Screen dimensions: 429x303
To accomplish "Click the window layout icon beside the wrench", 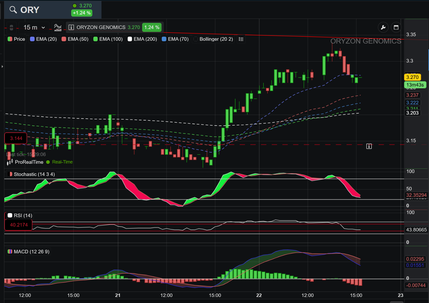I will click(396, 27).
